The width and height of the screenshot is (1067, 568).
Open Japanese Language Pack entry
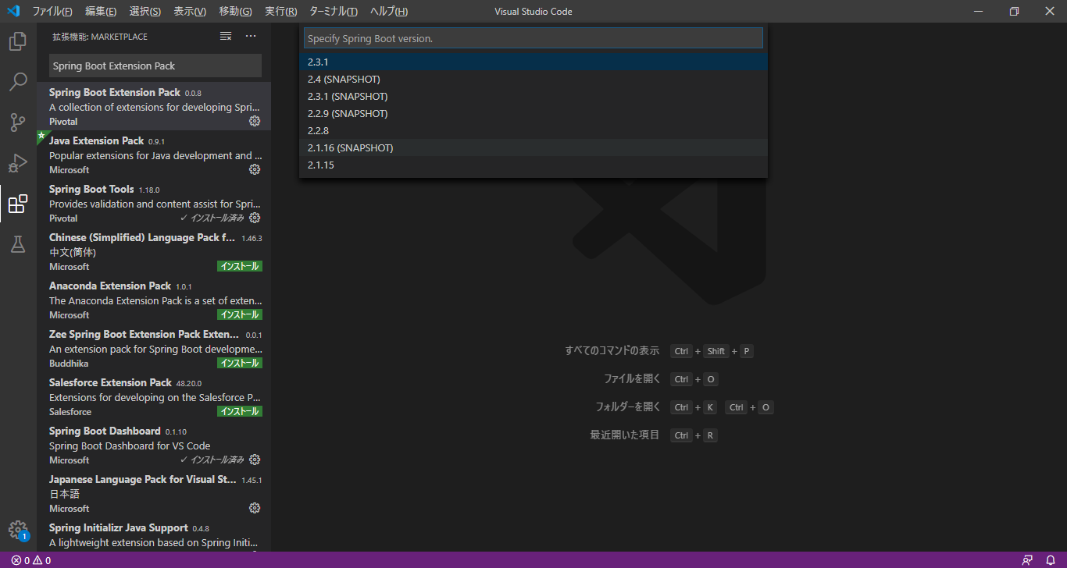coord(154,493)
